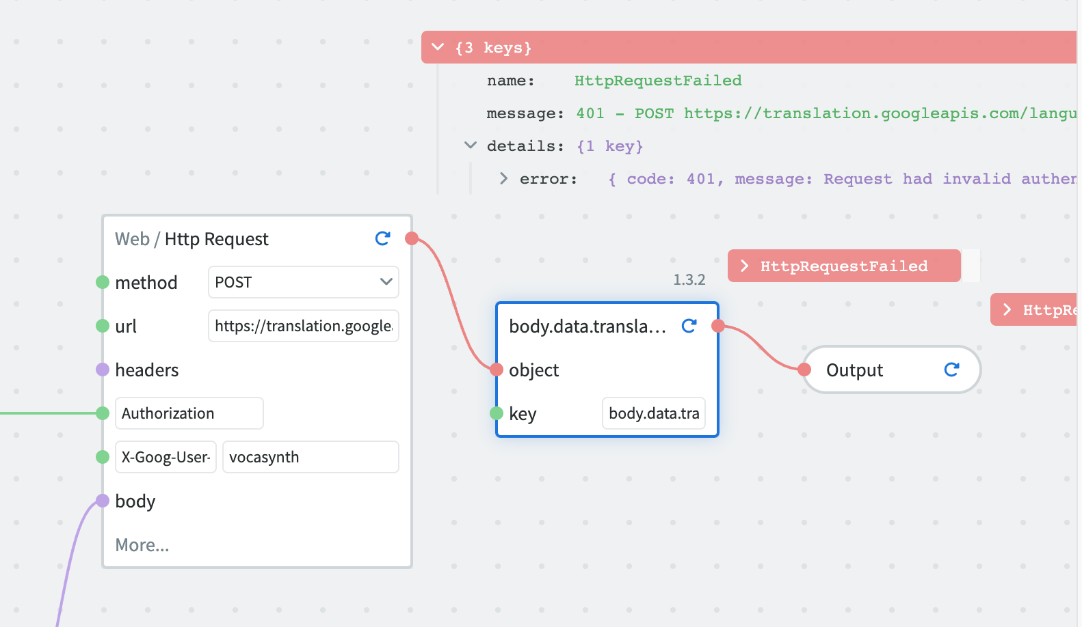The width and height of the screenshot is (1082, 627).
Task: Click the green key input port
Action: pyautogui.click(x=497, y=413)
